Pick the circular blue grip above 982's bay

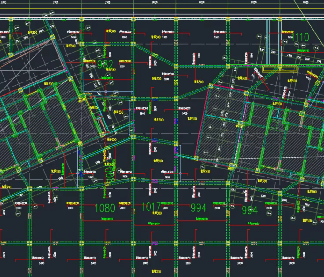coord(106,92)
